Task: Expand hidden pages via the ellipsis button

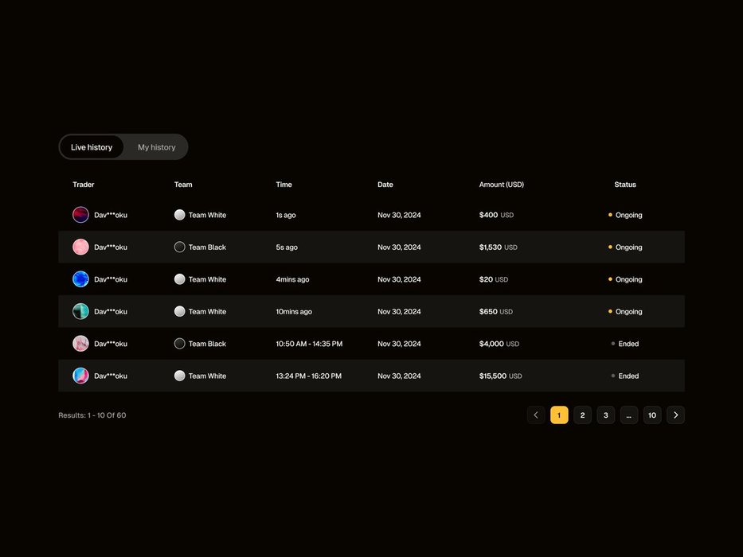Action: (629, 415)
